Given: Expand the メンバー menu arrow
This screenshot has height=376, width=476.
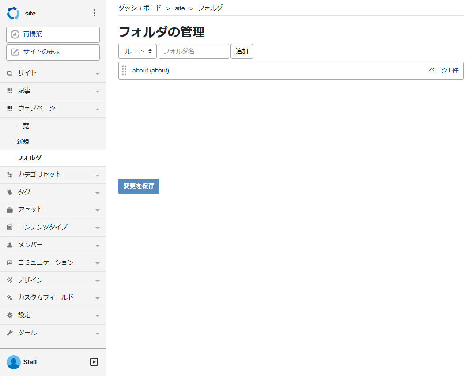Looking at the screenshot, I should [98, 245].
